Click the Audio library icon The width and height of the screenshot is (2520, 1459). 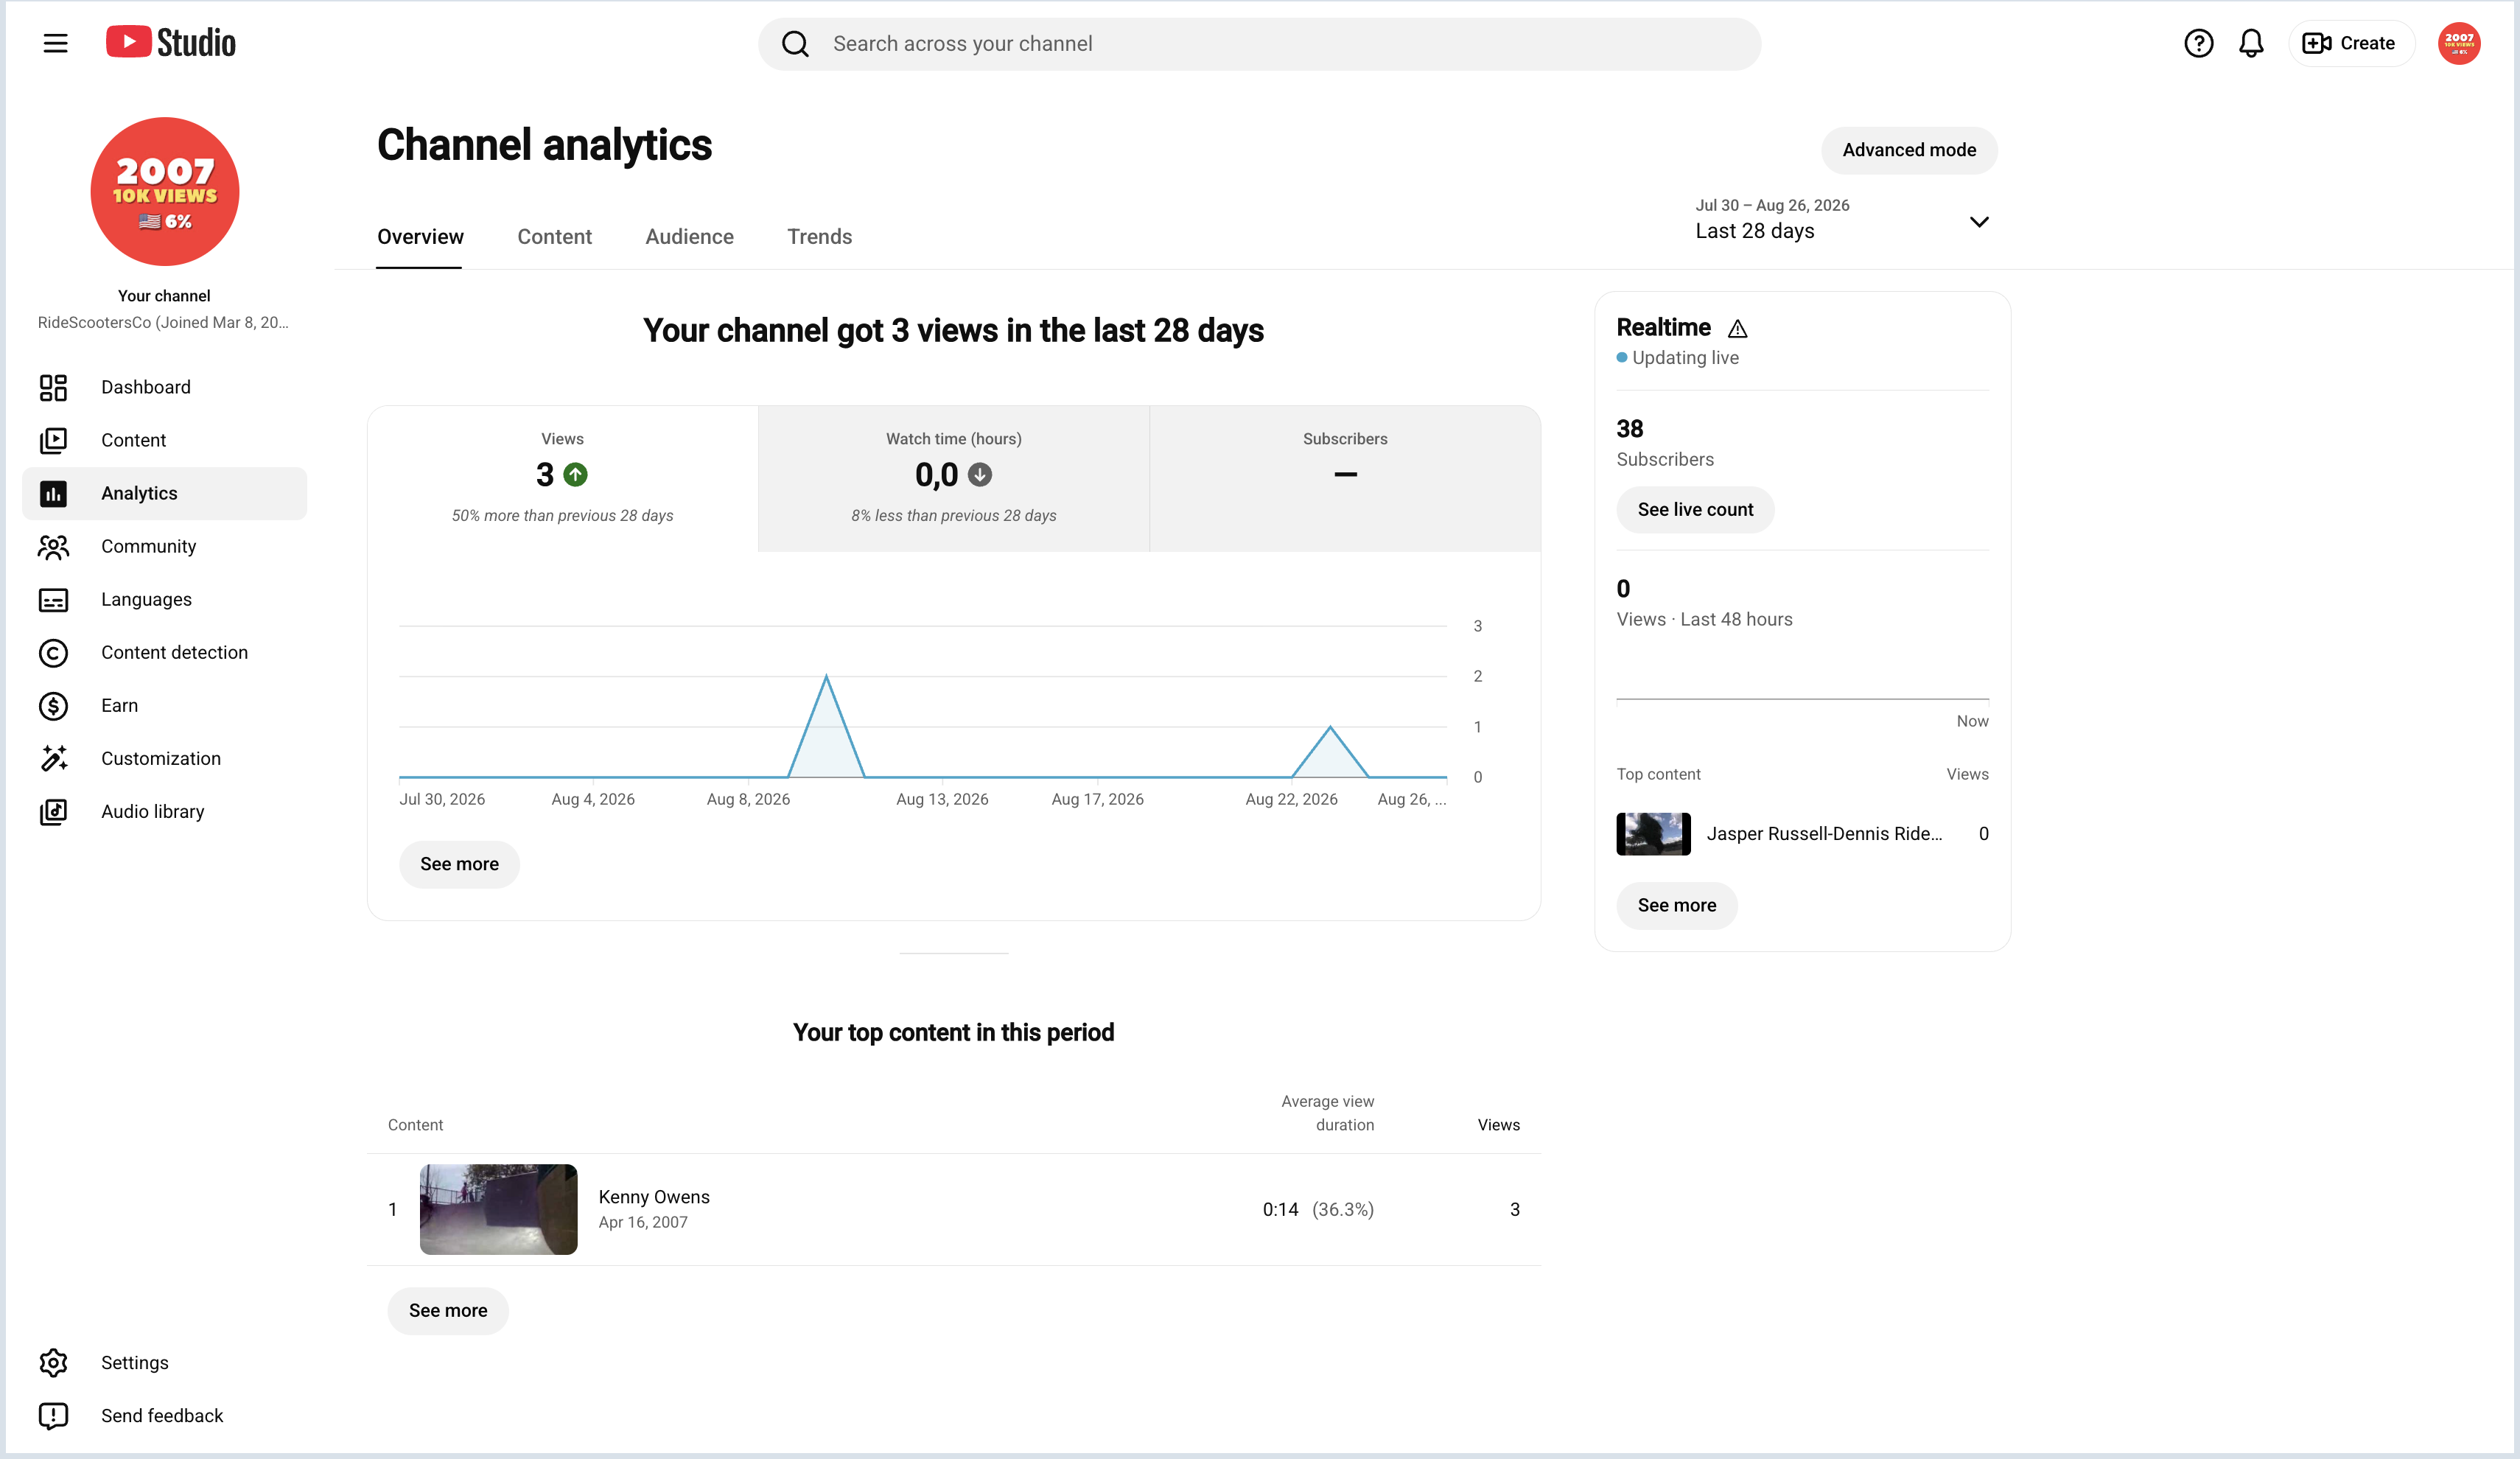(x=53, y=812)
